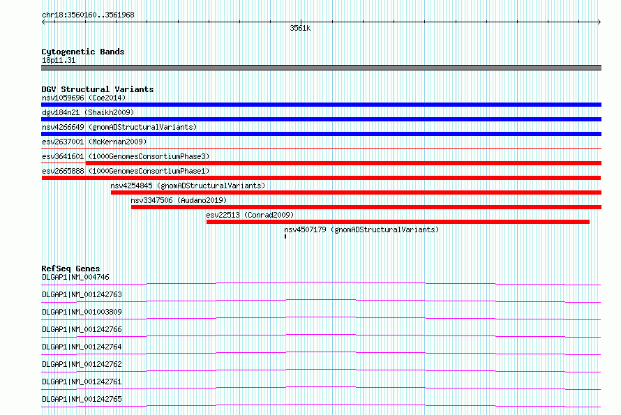Open DLGAP1|NM_001242761 transcript label
The height and width of the screenshot is (415, 621).
point(82,382)
